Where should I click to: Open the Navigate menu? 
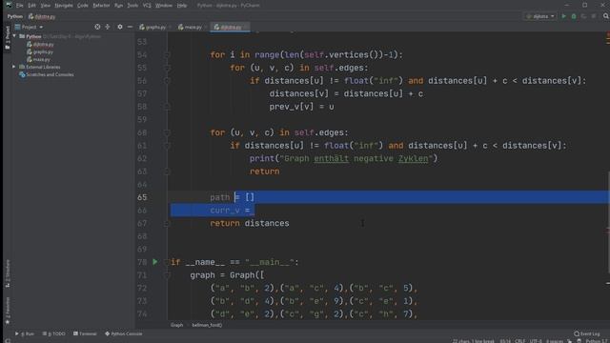[x=64, y=6]
